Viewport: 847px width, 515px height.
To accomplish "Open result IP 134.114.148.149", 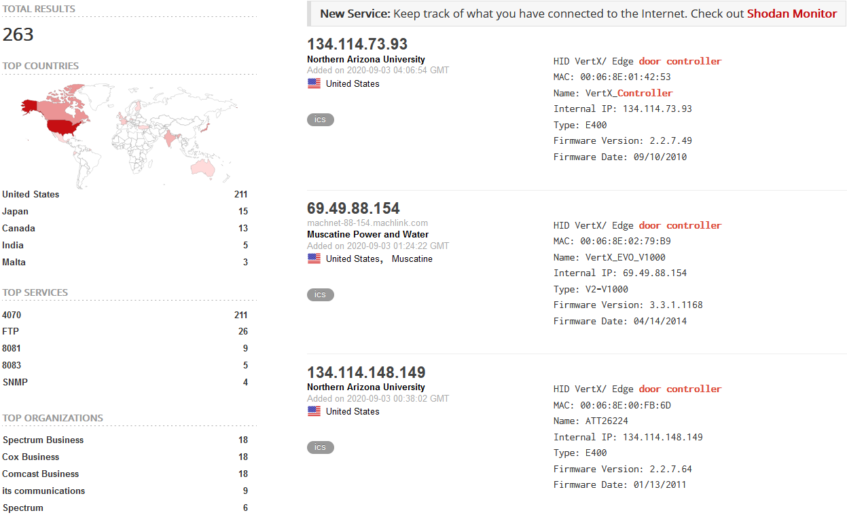I will [x=366, y=373].
